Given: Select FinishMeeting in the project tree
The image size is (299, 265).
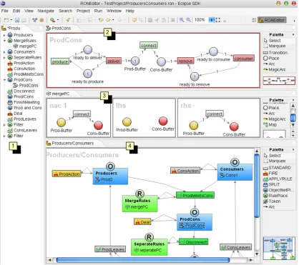Looking at the screenshot, I should click(x=24, y=102).
